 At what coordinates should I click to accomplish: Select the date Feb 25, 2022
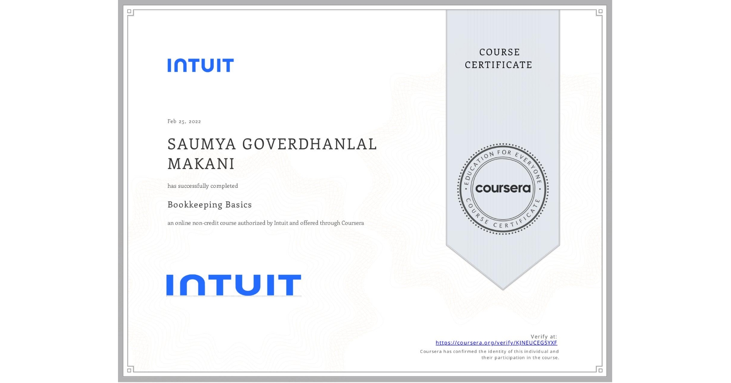click(184, 121)
